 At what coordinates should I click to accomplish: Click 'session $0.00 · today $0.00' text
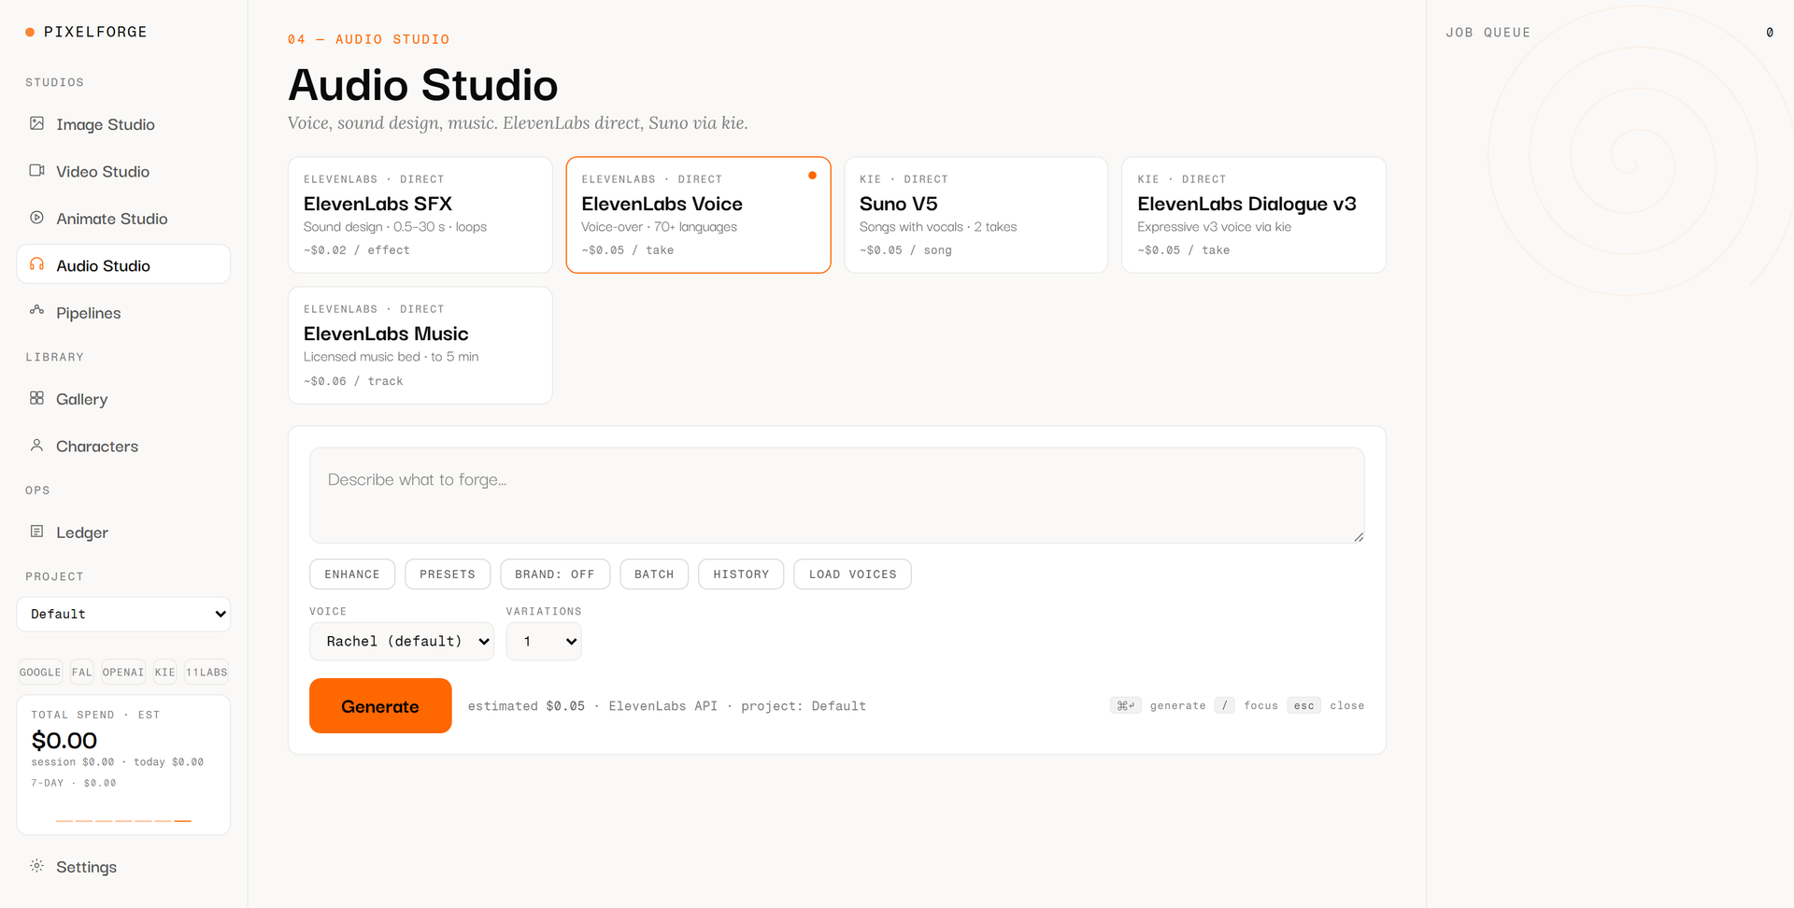(x=118, y=762)
